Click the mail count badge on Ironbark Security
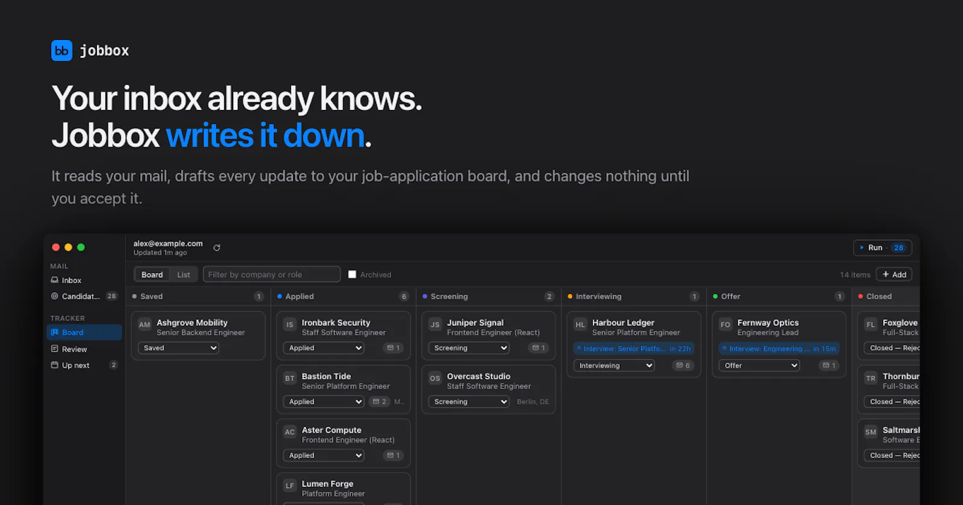 point(394,348)
